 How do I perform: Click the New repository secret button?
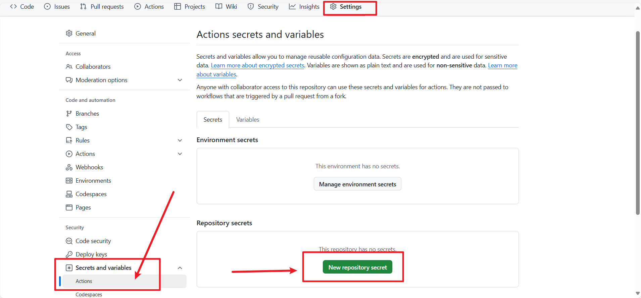click(x=357, y=267)
